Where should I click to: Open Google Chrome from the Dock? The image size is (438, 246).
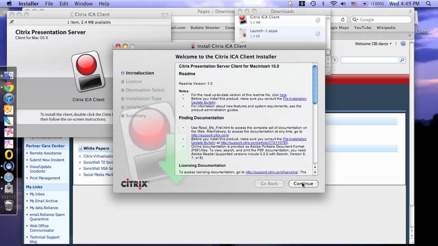coord(9,87)
